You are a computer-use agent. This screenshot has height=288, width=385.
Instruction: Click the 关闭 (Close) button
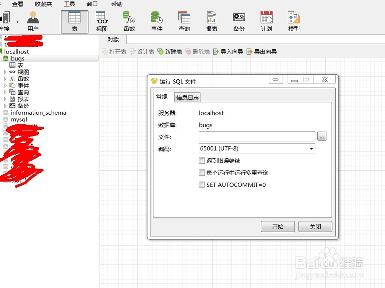(x=315, y=226)
